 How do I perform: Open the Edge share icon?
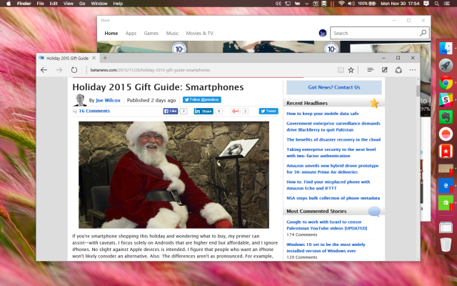tap(398, 70)
